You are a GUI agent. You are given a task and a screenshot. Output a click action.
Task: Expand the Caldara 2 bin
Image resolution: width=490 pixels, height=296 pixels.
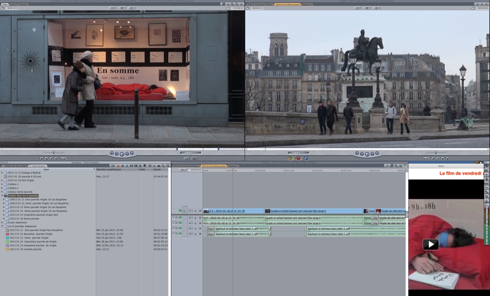2,188
